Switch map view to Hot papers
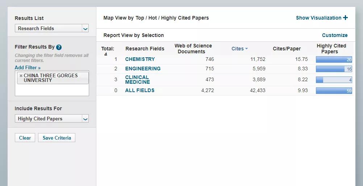The image size is (363, 186). 153,18
